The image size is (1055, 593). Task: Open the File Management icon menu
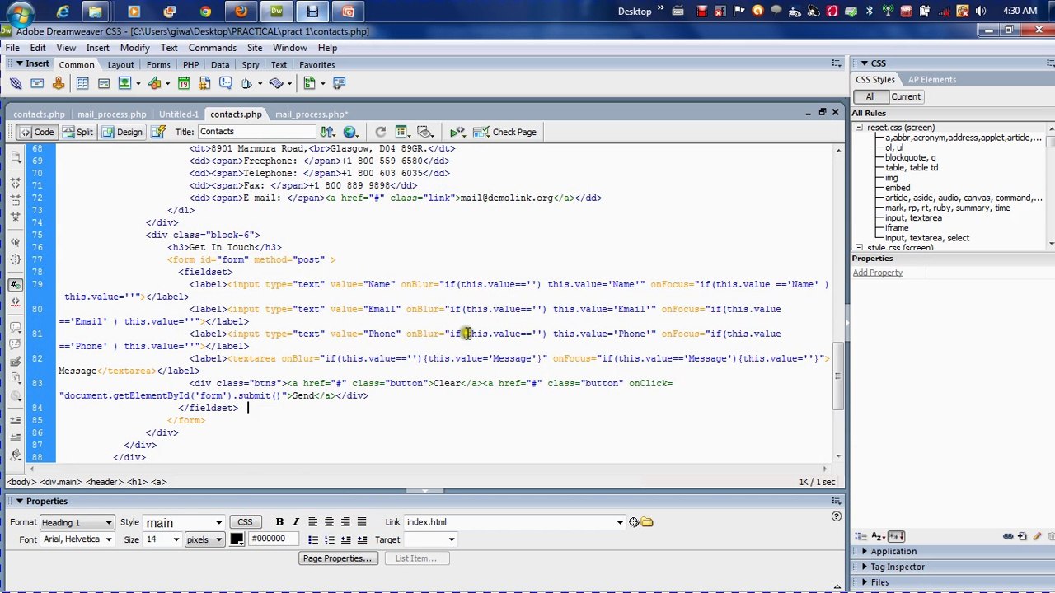[327, 132]
